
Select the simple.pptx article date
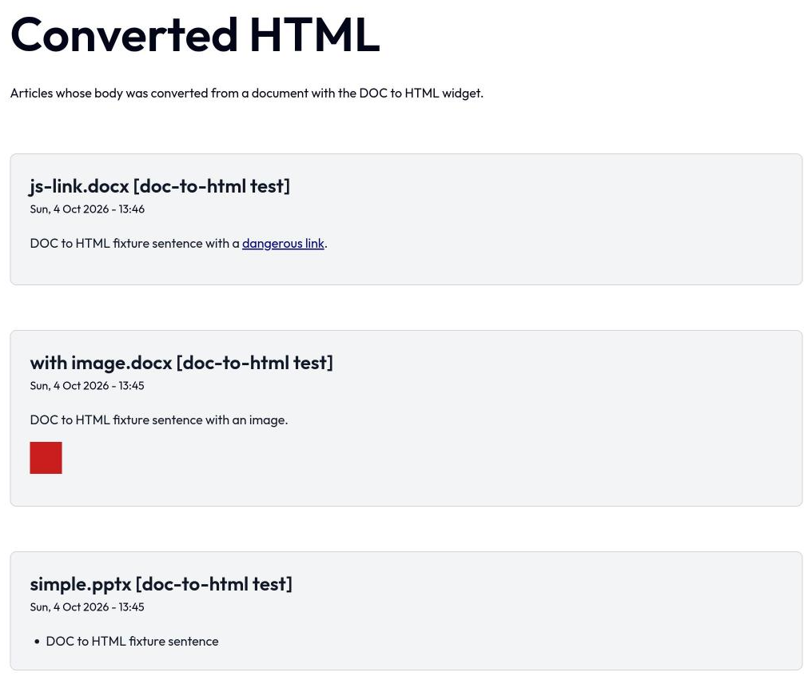point(87,607)
